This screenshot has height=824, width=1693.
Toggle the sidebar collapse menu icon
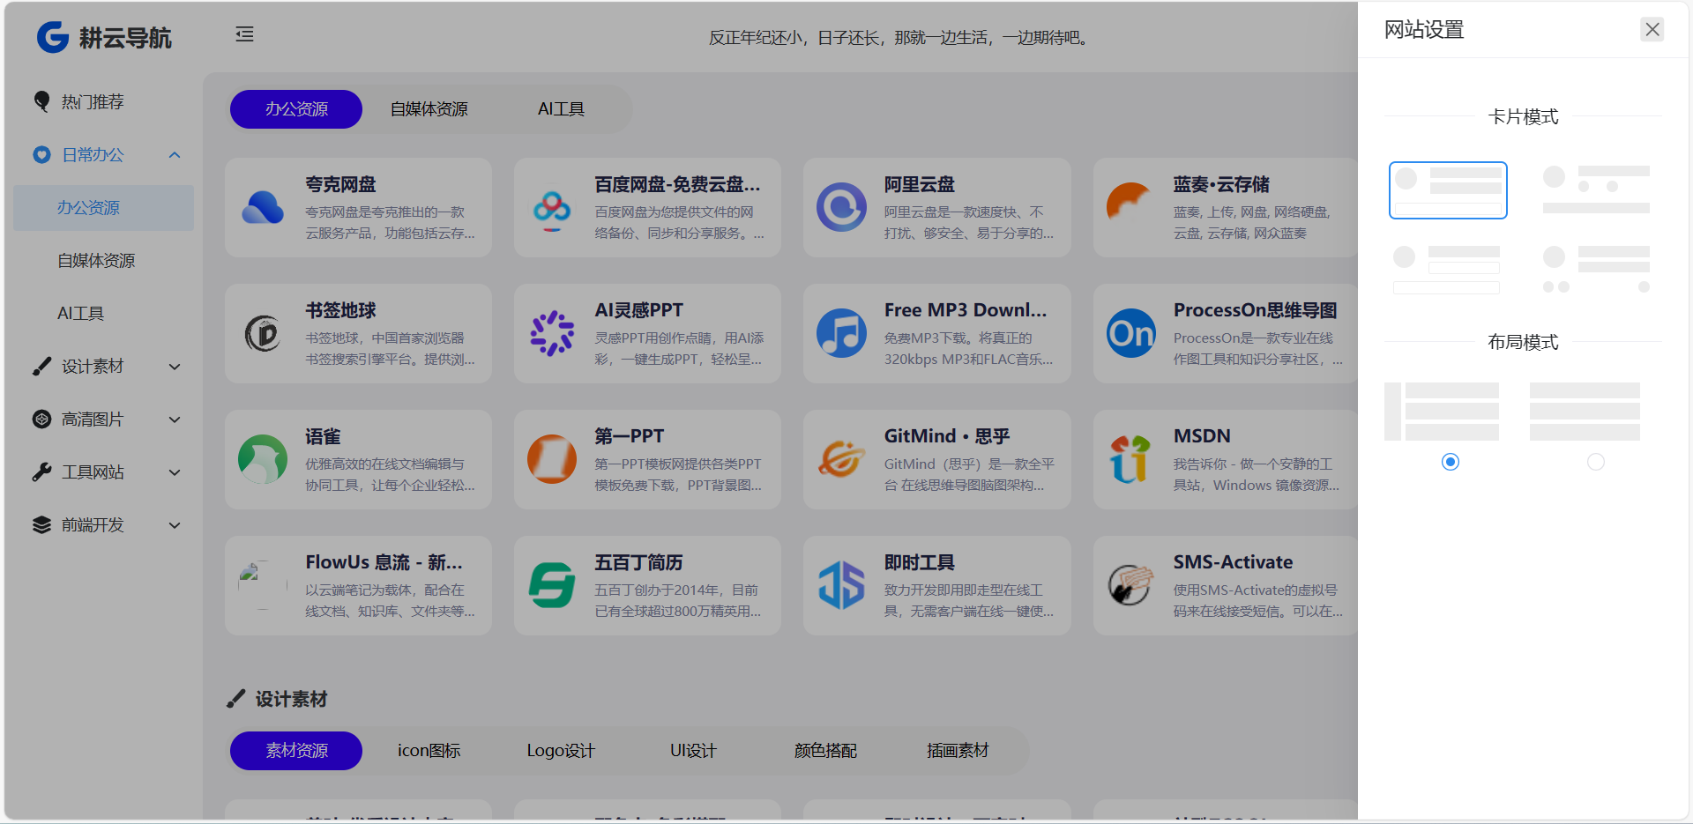pyautogui.click(x=244, y=34)
